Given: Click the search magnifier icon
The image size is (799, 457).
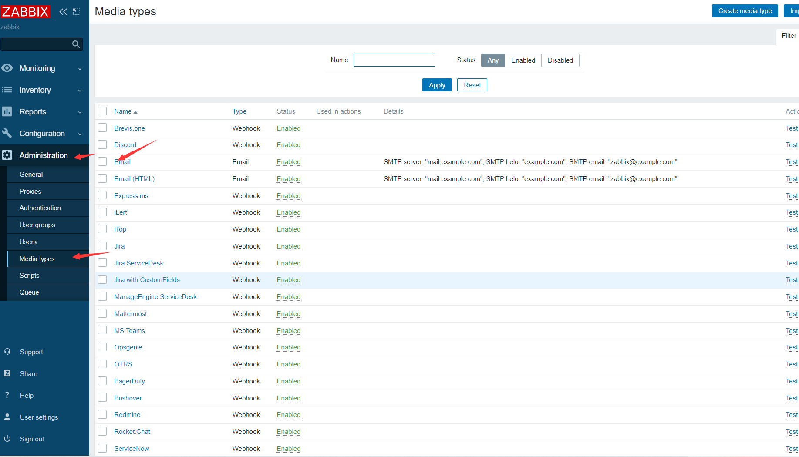Looking at the screenshot, I should (x=76, y=44).
